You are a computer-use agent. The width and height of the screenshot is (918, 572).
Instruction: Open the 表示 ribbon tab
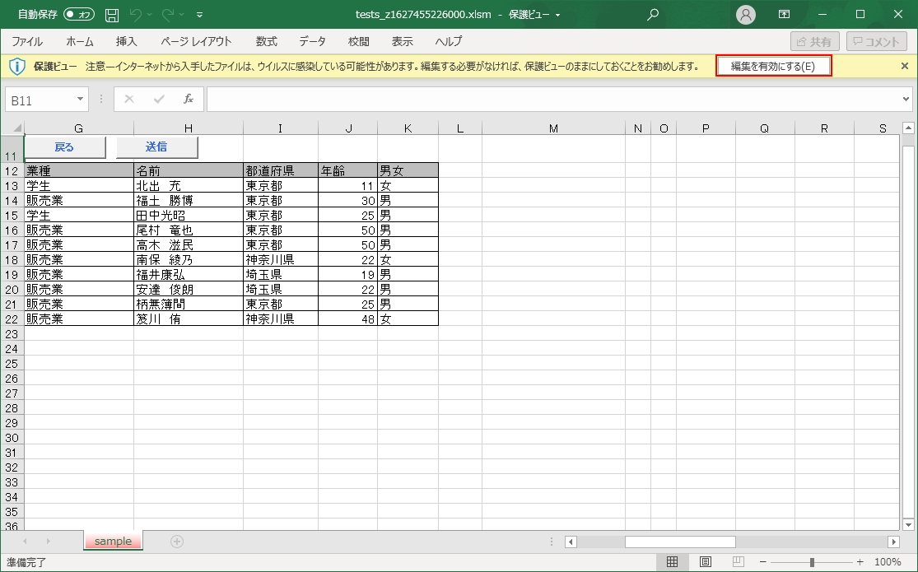coord(403,42)
